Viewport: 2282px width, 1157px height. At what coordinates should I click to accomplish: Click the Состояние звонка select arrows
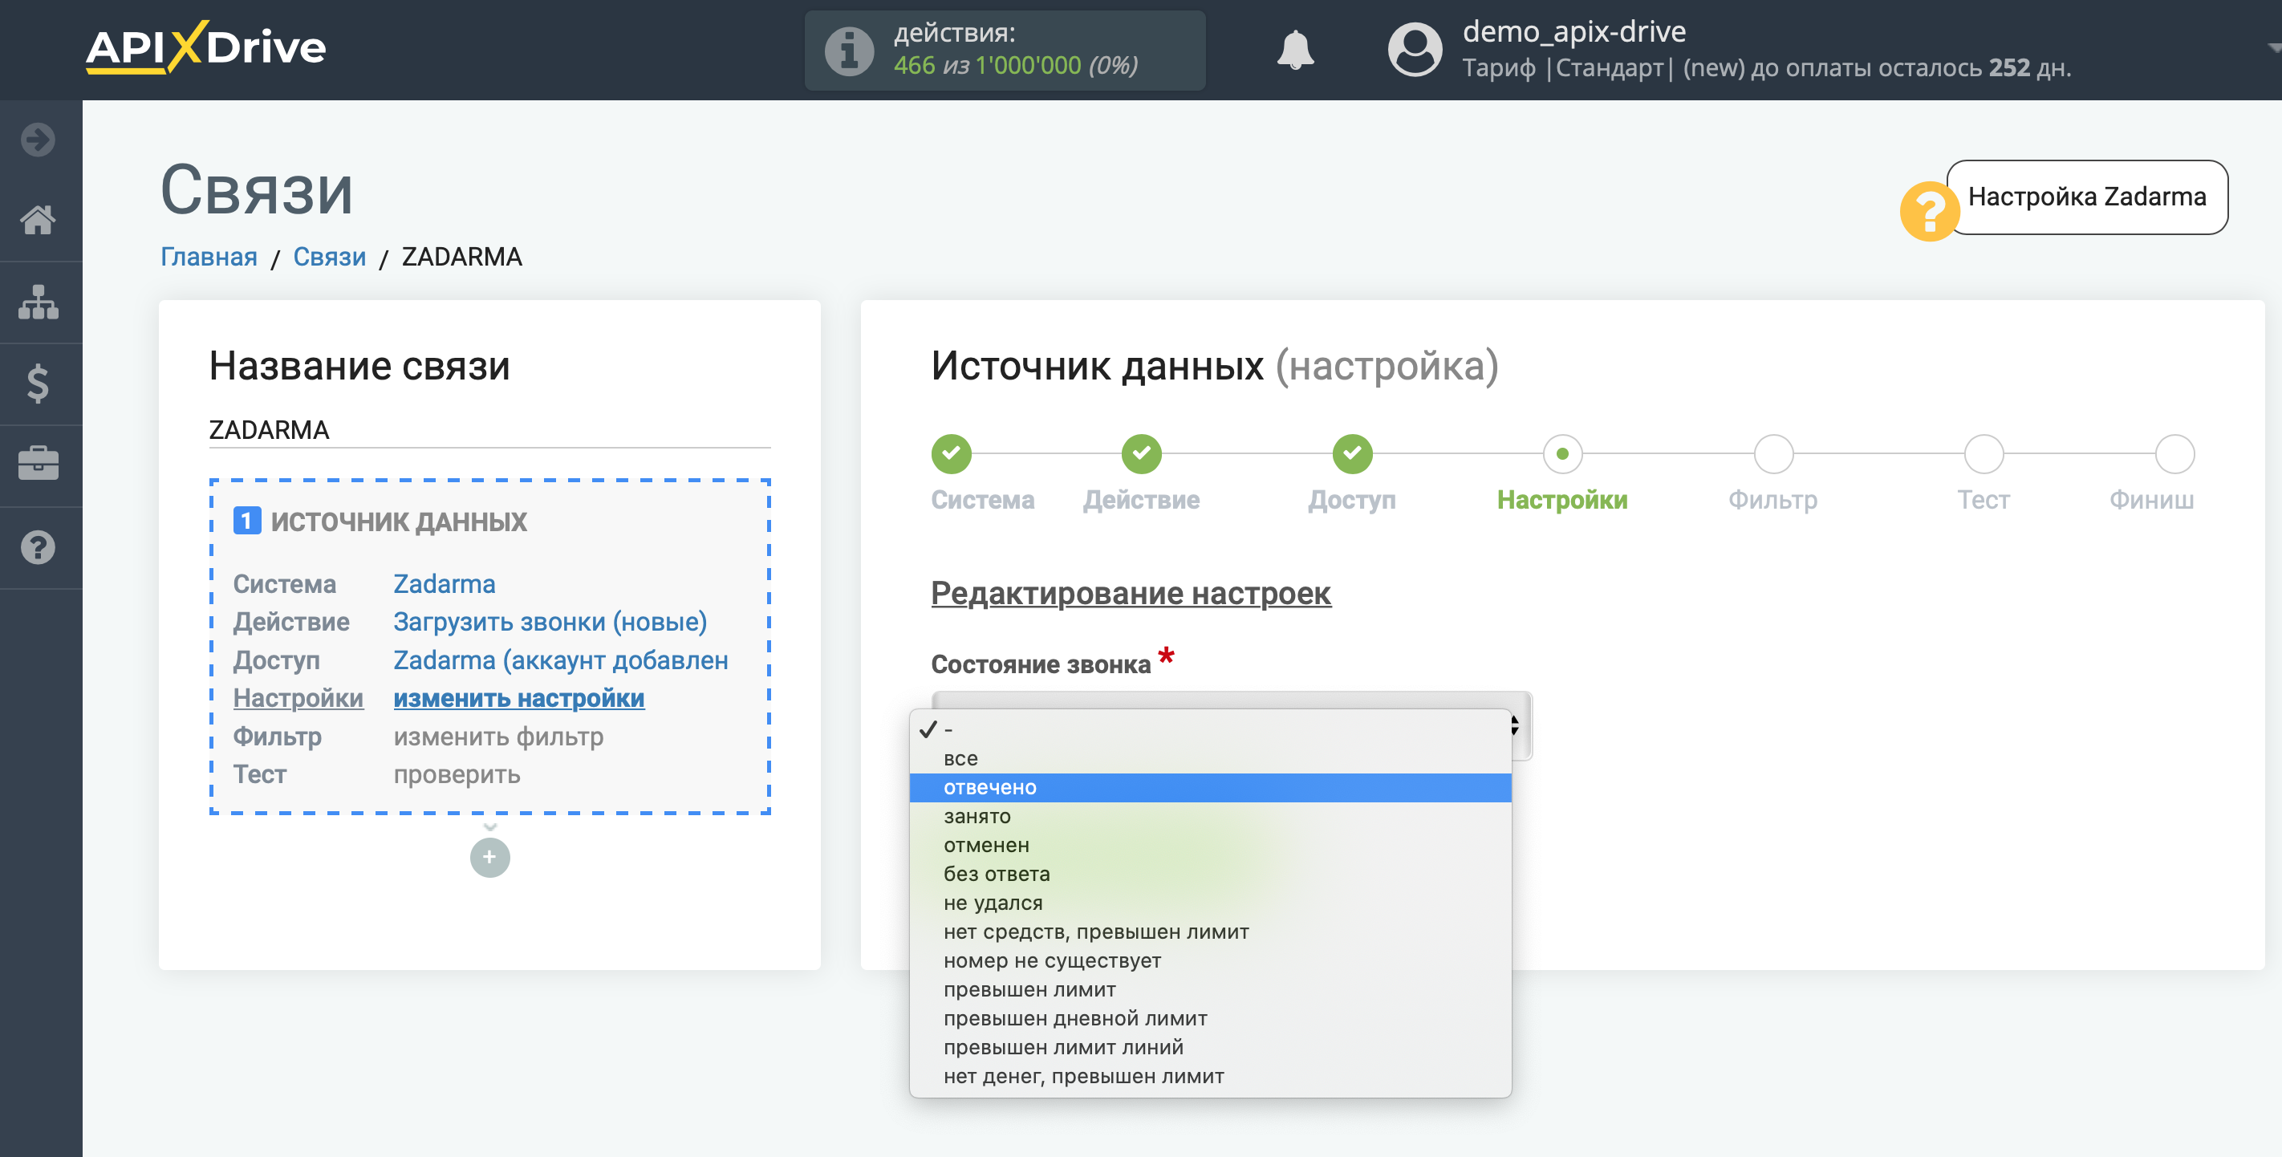(x=1515, y=725)
